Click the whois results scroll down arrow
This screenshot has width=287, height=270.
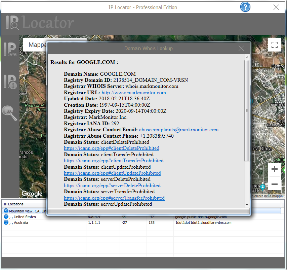pyautogui.click(x=247, y=205)
